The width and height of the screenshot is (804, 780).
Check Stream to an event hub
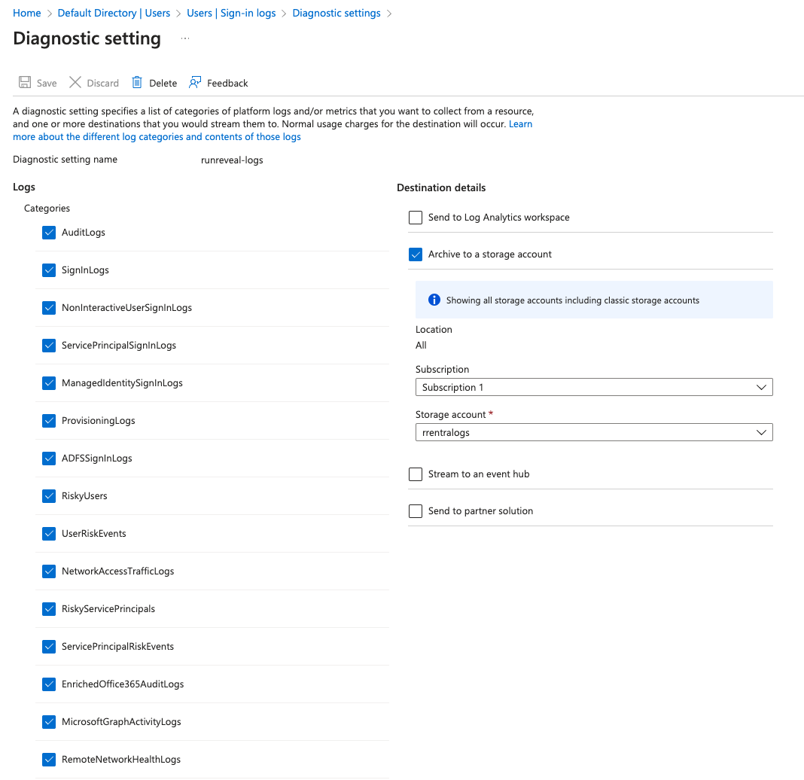click(416, 474)
